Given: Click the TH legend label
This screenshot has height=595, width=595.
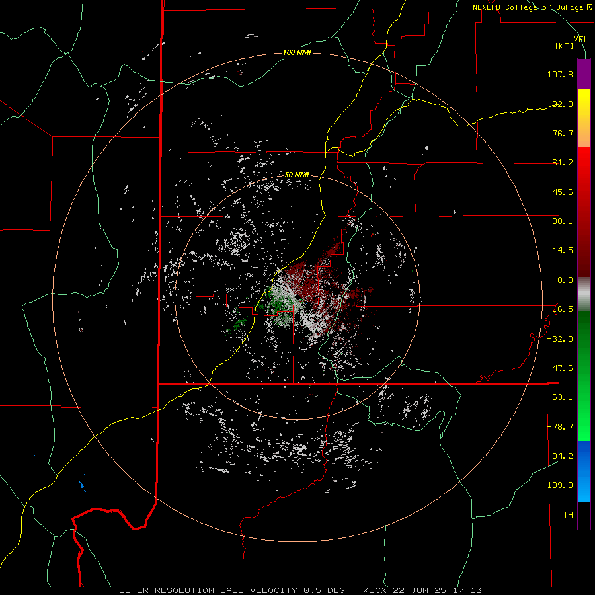Looking at the screenshot, I should pyautogui.click(x=568, y=515).
